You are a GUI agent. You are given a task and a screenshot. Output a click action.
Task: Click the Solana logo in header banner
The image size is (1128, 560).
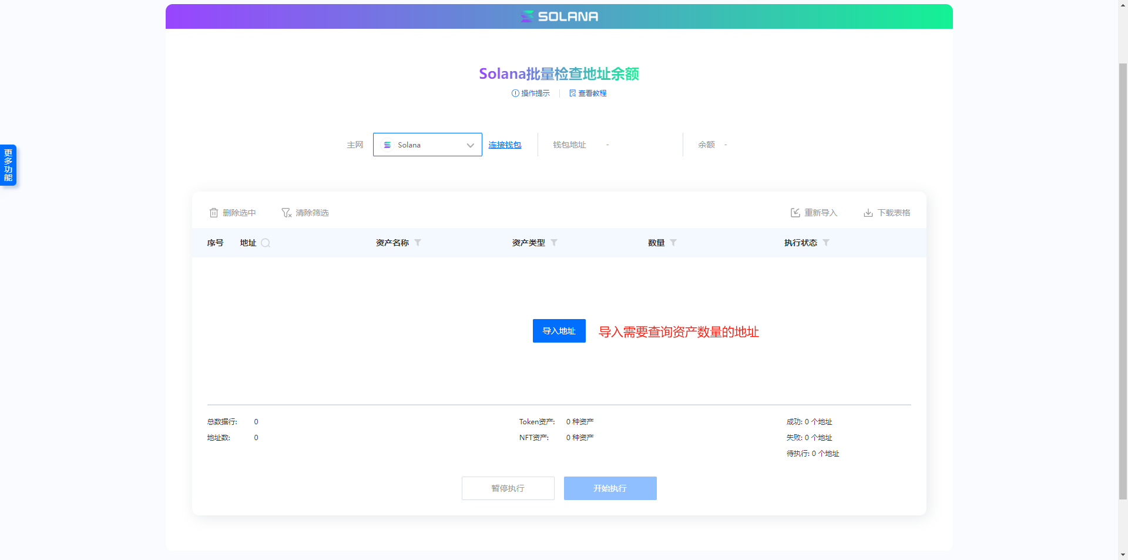(559, 16)
